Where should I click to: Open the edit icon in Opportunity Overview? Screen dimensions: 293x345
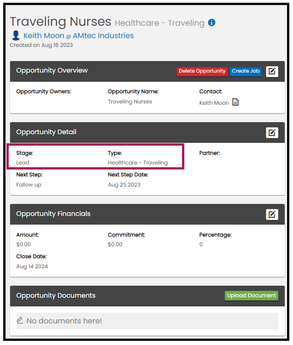tap(272, 71)
